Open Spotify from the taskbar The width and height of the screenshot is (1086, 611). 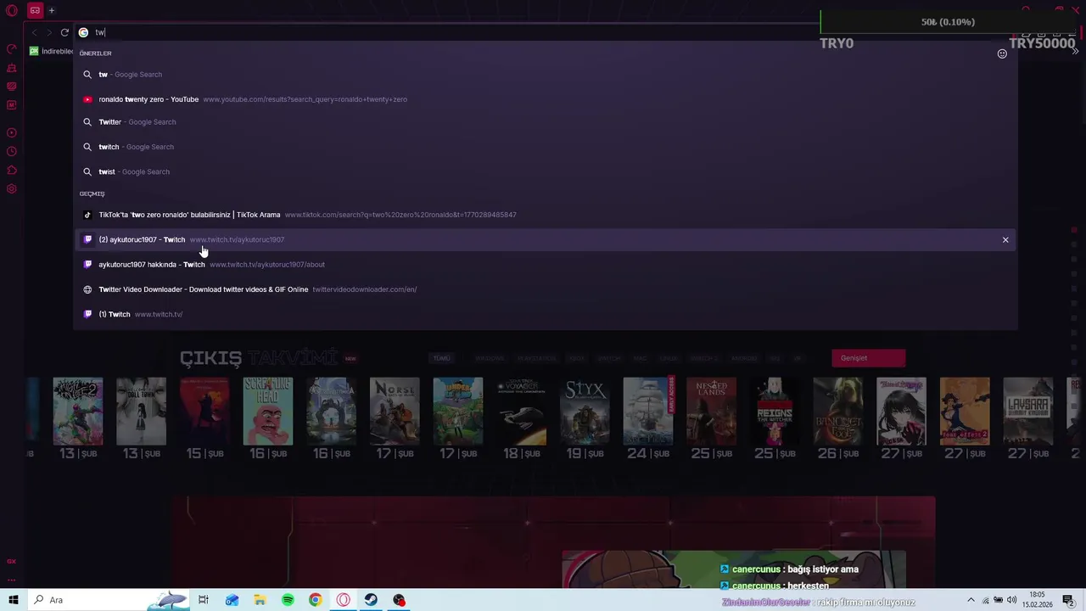[x=288, y=600]
